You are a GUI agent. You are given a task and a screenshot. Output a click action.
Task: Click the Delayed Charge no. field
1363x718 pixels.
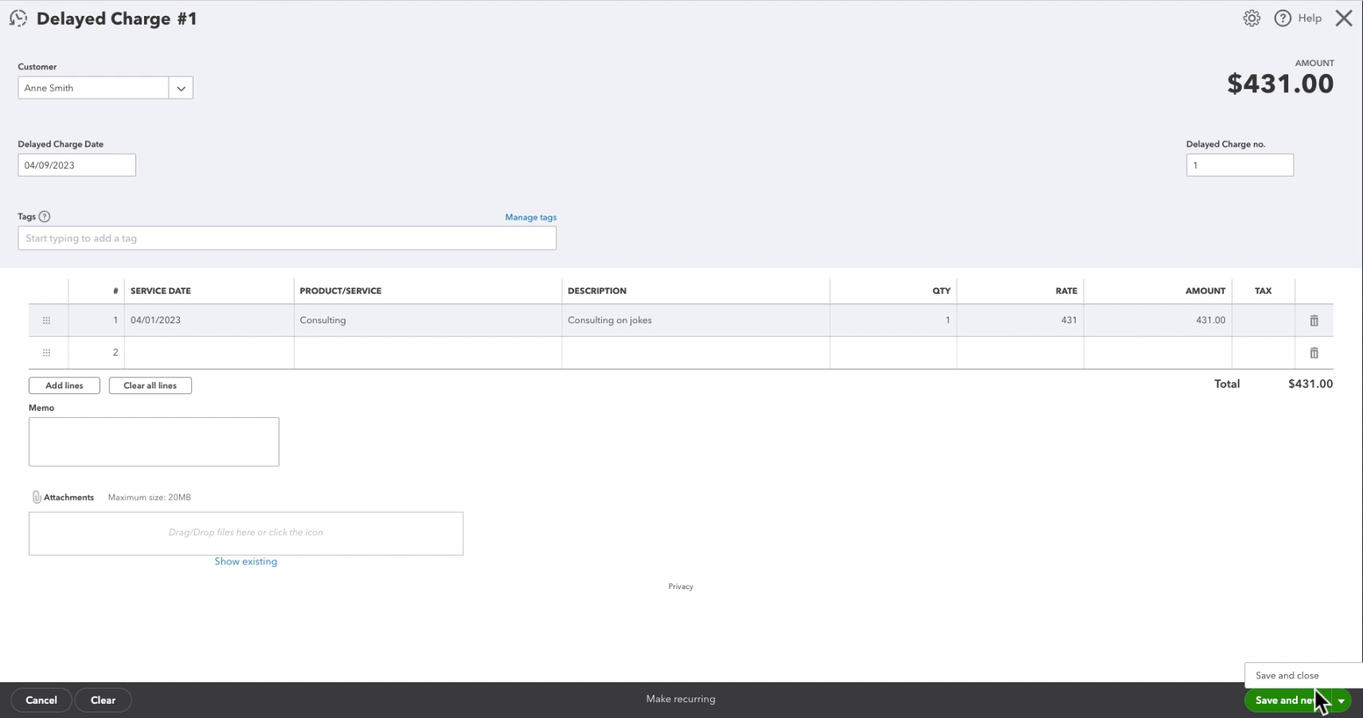click(1240, 166)
